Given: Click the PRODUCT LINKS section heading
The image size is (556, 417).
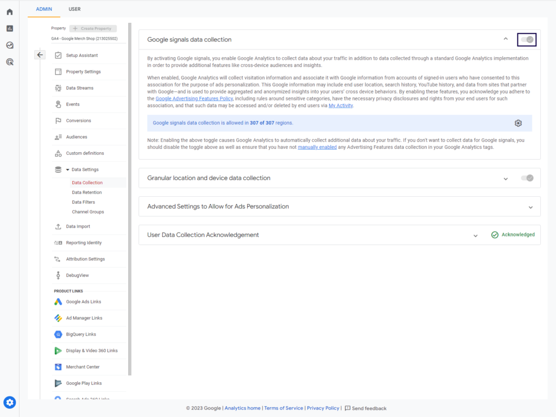Looking at the screenshot, I should (x=68, y=291).
